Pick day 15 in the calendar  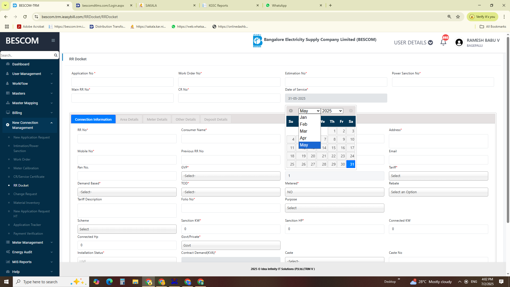[x=332, y=148]
